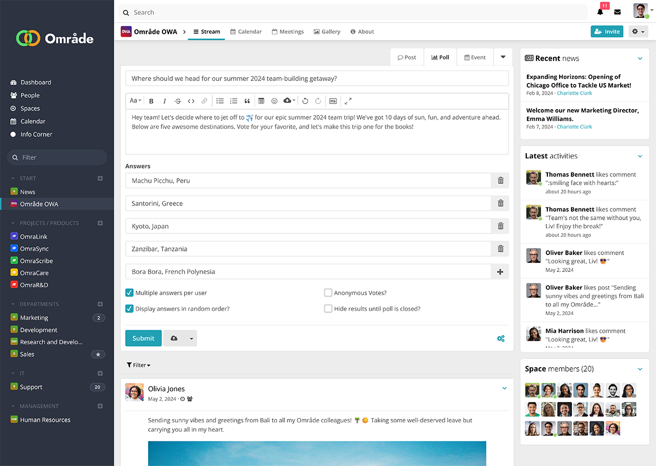Expand the editor to fullscreen
656x466 pixels.
point(348,101)
